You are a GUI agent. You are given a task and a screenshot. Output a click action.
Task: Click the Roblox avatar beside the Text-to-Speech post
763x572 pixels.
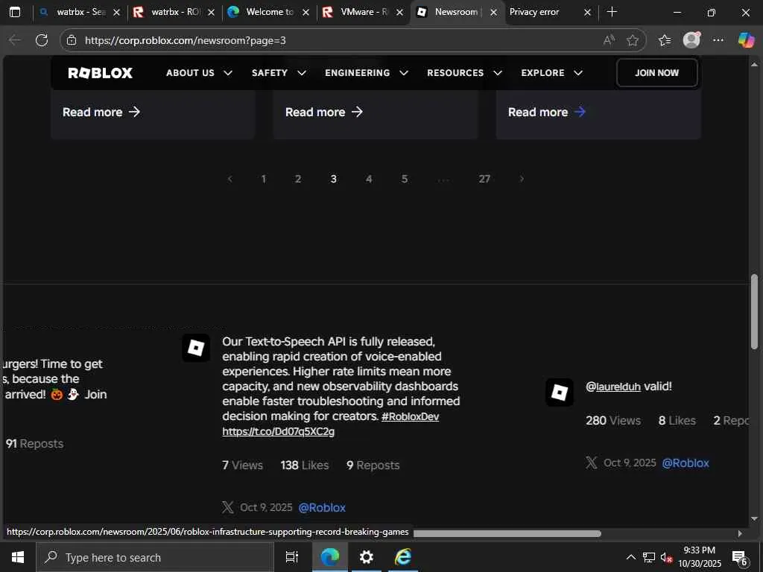[x=196, y=348]
